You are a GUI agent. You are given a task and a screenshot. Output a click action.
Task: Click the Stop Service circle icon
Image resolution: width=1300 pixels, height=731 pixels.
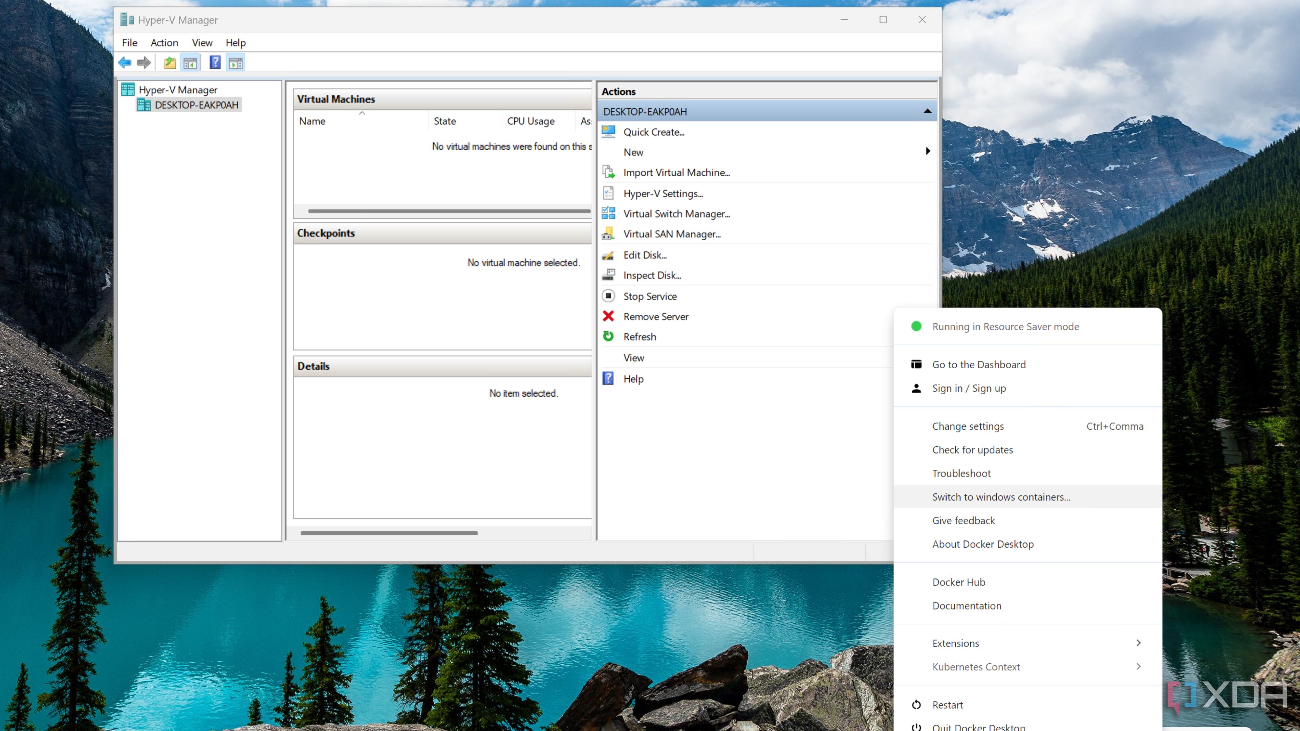[609, 296]
